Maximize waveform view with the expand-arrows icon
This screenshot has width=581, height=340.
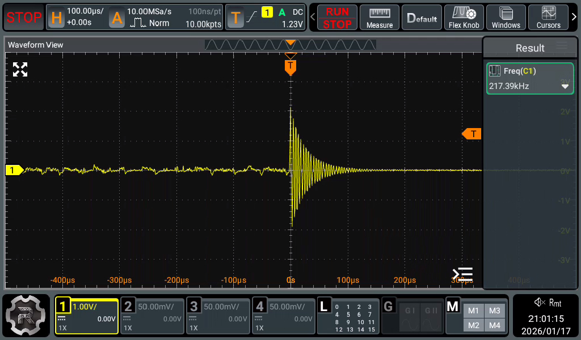20,70
